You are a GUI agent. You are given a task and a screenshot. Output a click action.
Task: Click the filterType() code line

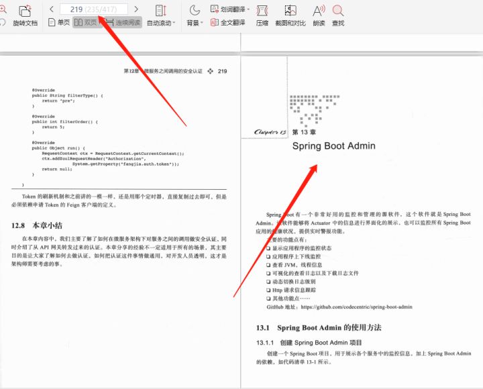[68, 95]
